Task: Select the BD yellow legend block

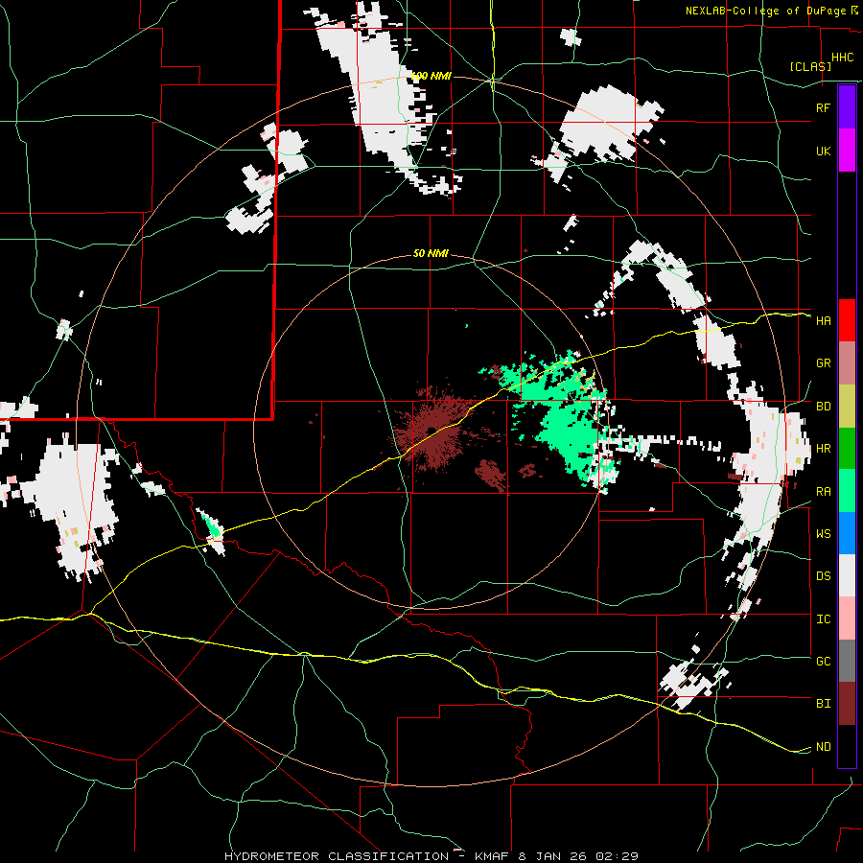Action: click(847, 406)
